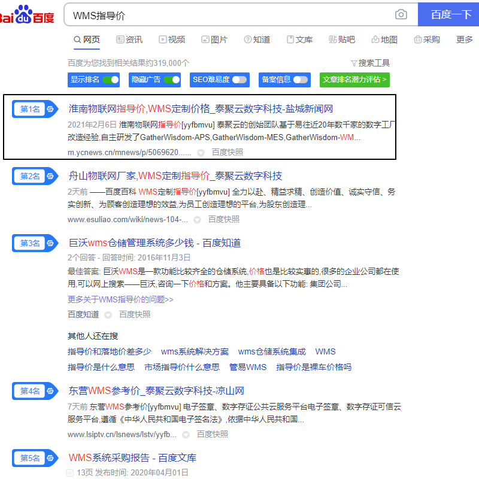Enable the SEO难易度 switch
Image resolution: width=479 pixels, height=479 pixels.
pos(239,80)
